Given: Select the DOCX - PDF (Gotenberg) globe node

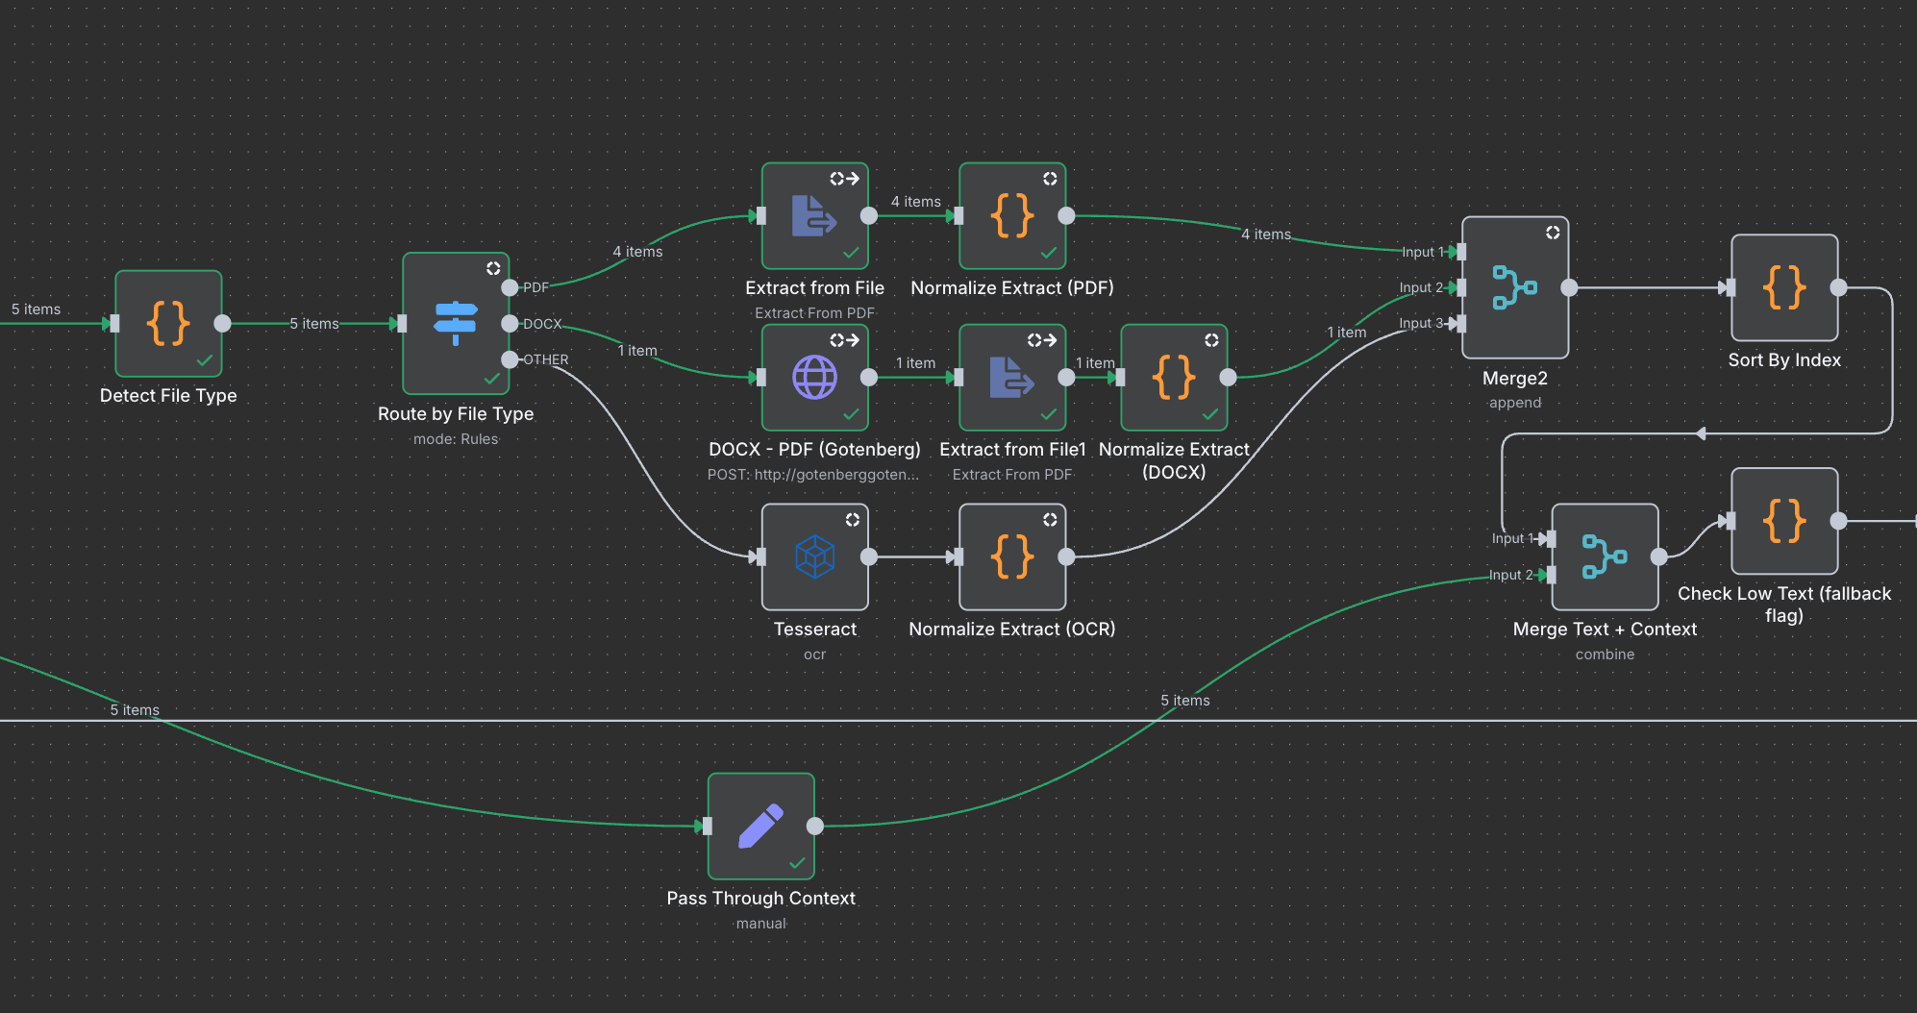Looking at the screenshot, I should pos(814,378).
